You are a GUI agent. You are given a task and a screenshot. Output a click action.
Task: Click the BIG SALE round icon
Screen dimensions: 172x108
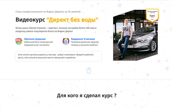point(19,41)
